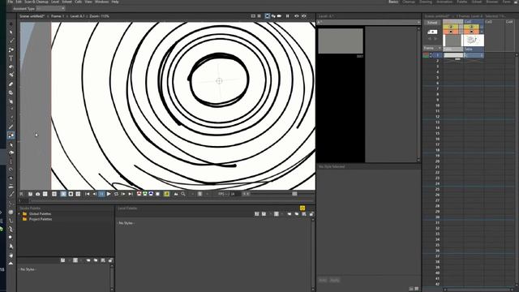The height and width of the screenshot is (292, 519).
Task: Click the lock icon in the Level Palette toolbar
Action: pyautogui.click(x=311, y=214)
